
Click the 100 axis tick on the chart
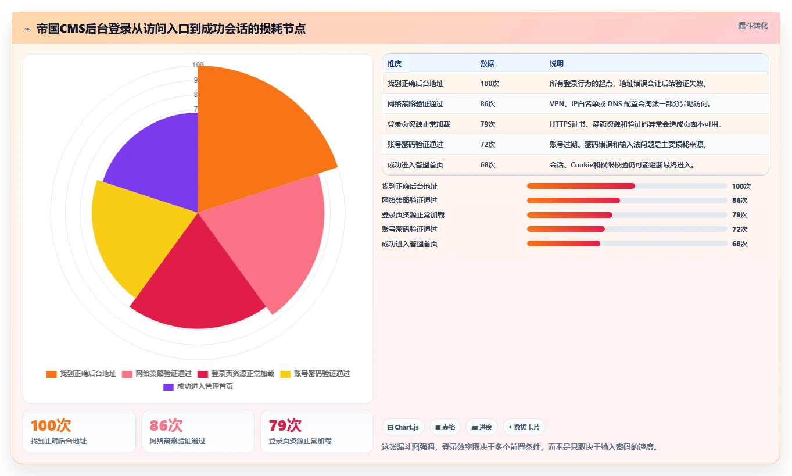pyautogui.click(x=198, y=65)
